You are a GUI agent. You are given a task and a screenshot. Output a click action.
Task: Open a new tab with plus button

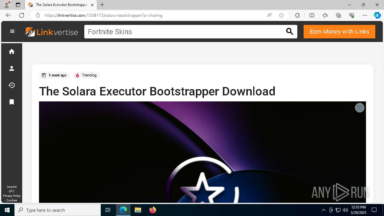pos(102,5)
